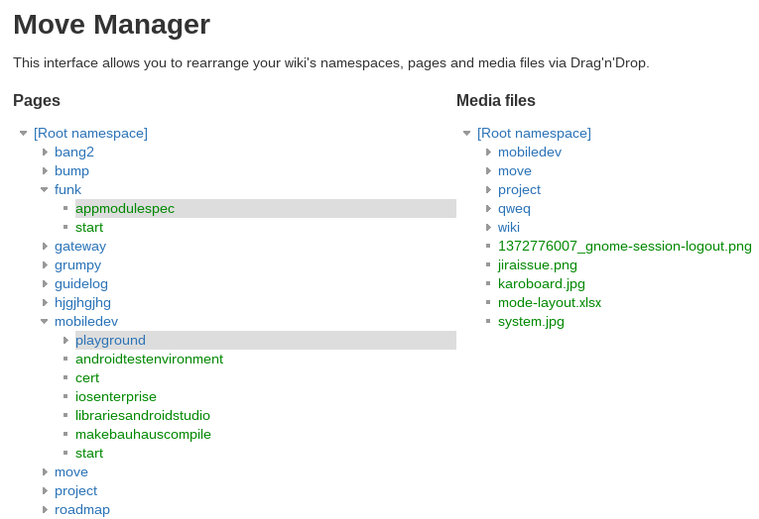759x519 pixels.
Task: Expand the bang2 namespace arrow
Action: pyautogui.click(x=45, y=152)
